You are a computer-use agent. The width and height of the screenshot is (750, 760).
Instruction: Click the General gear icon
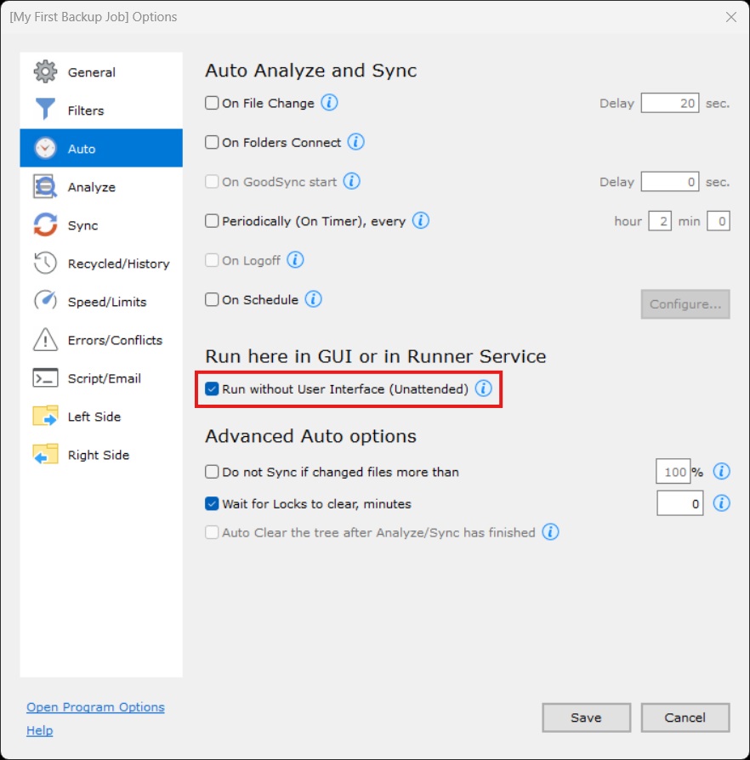coord(45,71)
